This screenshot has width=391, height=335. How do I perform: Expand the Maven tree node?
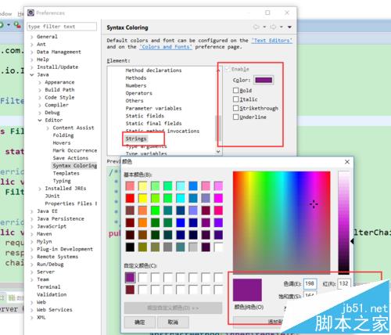click(32, 234)
